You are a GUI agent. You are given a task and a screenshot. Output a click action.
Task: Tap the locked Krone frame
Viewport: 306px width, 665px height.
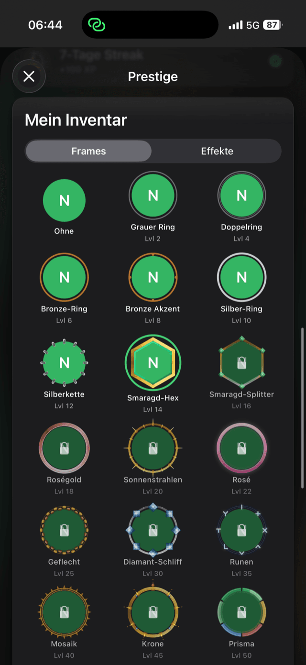pos(153,612)
